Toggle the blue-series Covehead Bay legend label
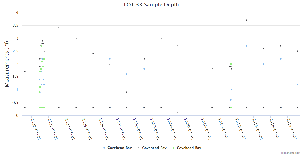Viewport: 303px width, 155px height. (119, 148)
